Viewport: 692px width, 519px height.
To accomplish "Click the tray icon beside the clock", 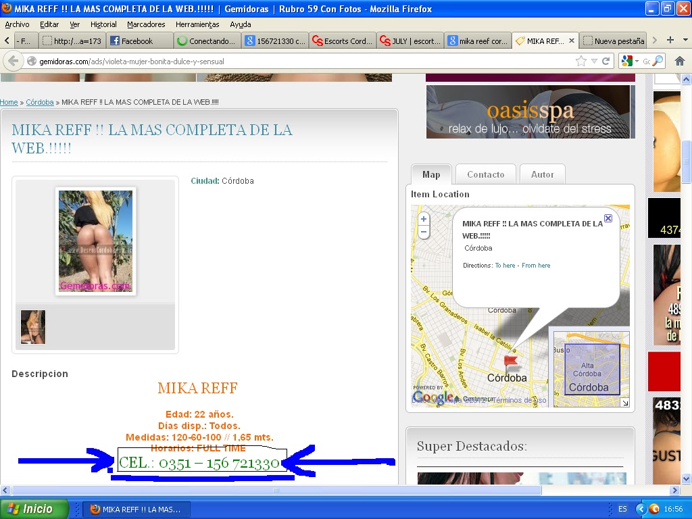I will 654,509.
